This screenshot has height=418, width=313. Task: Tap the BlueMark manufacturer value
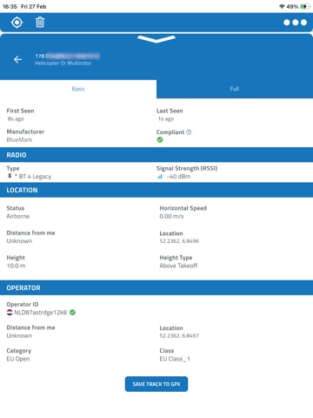point(19,140)
